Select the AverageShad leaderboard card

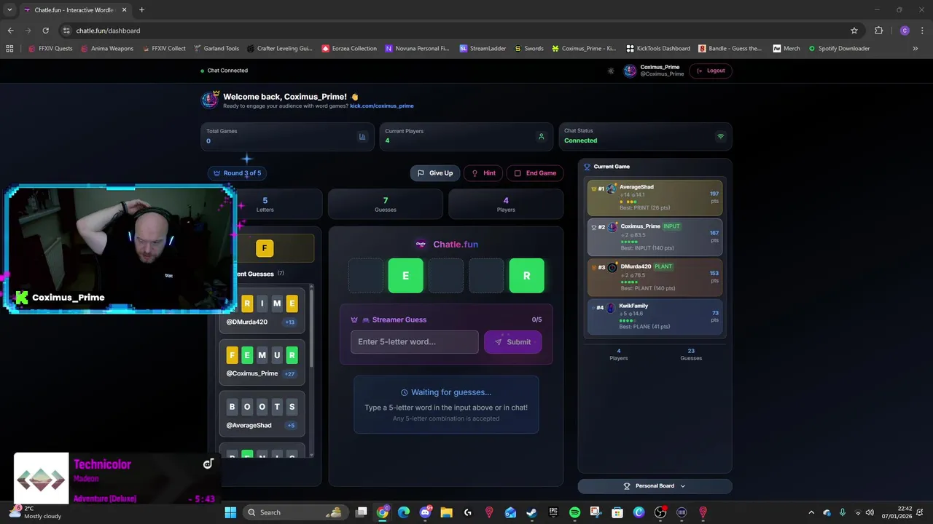(x=655, y=197)
